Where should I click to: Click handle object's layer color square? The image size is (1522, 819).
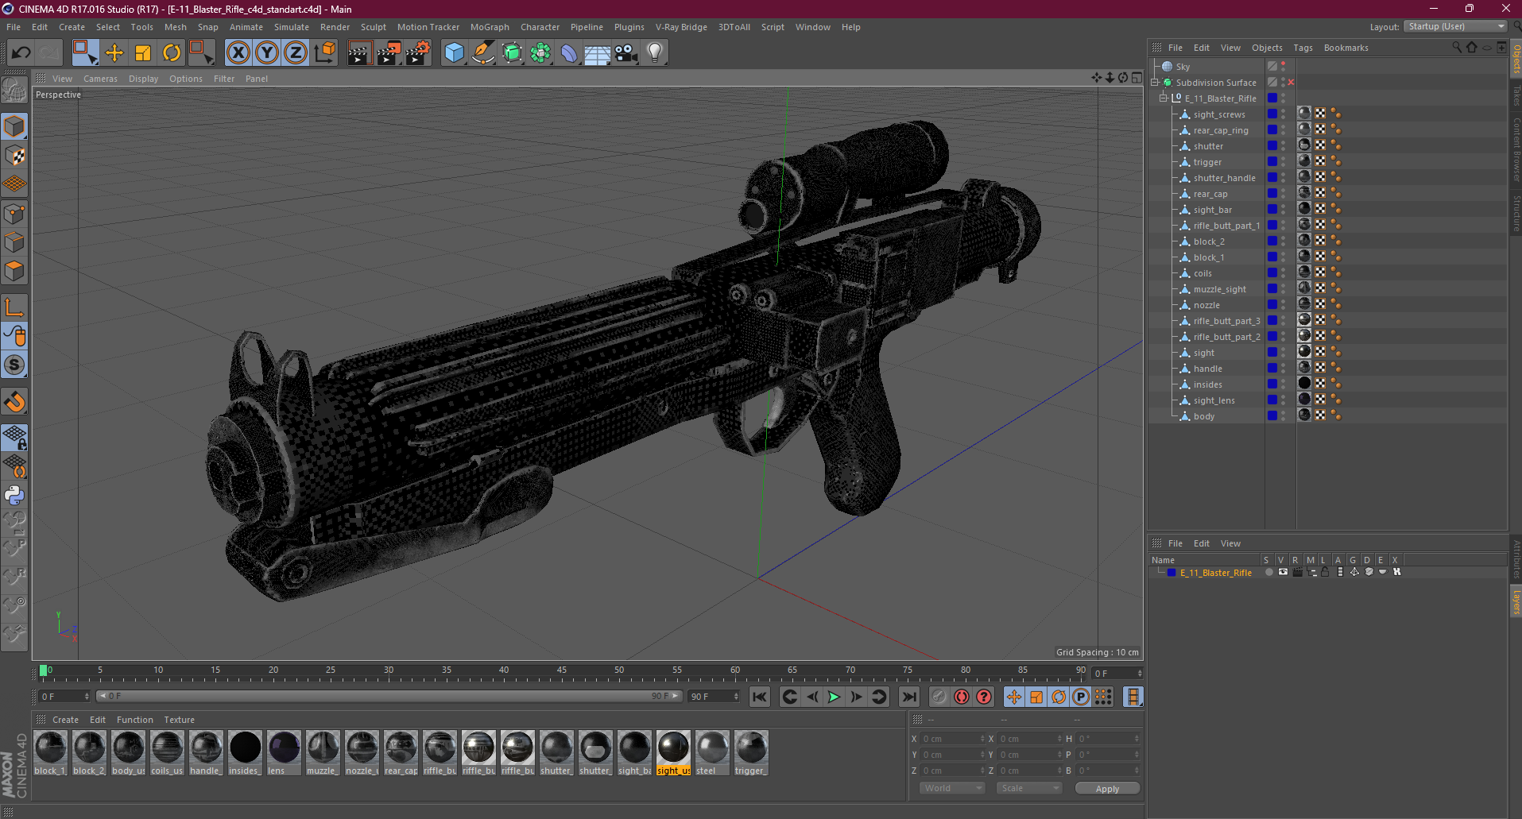1272,368
